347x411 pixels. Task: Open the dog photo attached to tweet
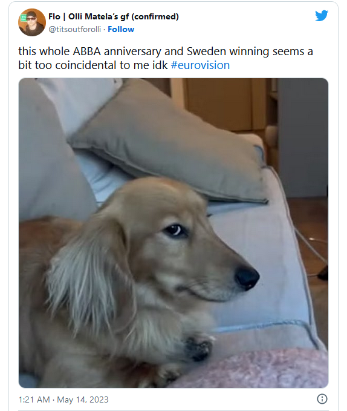pos(173,233)
